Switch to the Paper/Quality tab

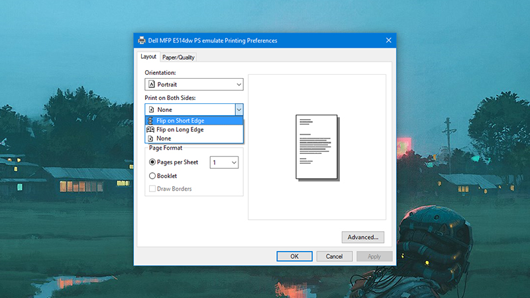[178, 58]
